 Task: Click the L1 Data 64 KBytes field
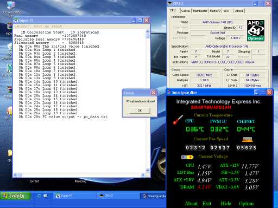pyautogui.click(x=252, y=75)
